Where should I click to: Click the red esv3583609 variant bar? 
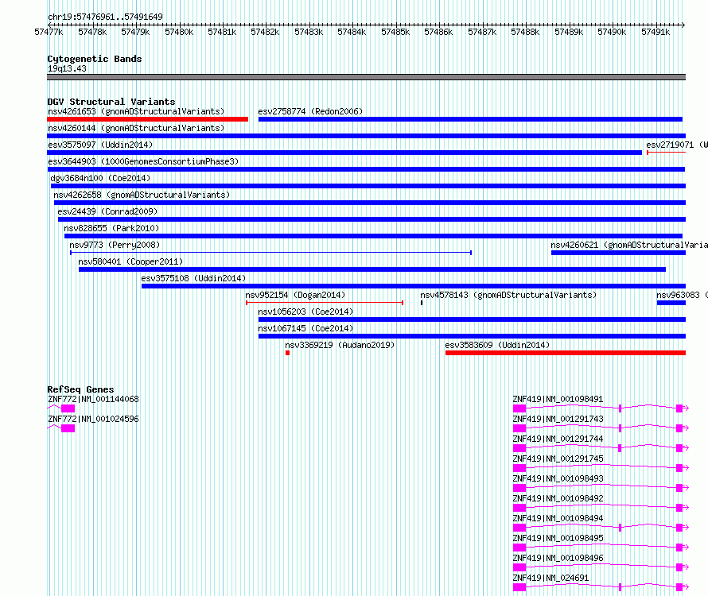point(566,353)
